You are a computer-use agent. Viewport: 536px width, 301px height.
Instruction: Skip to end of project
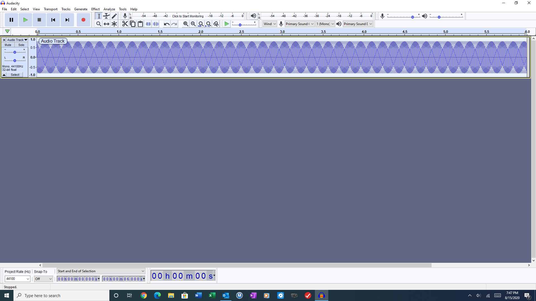click(x=67, y=20)
